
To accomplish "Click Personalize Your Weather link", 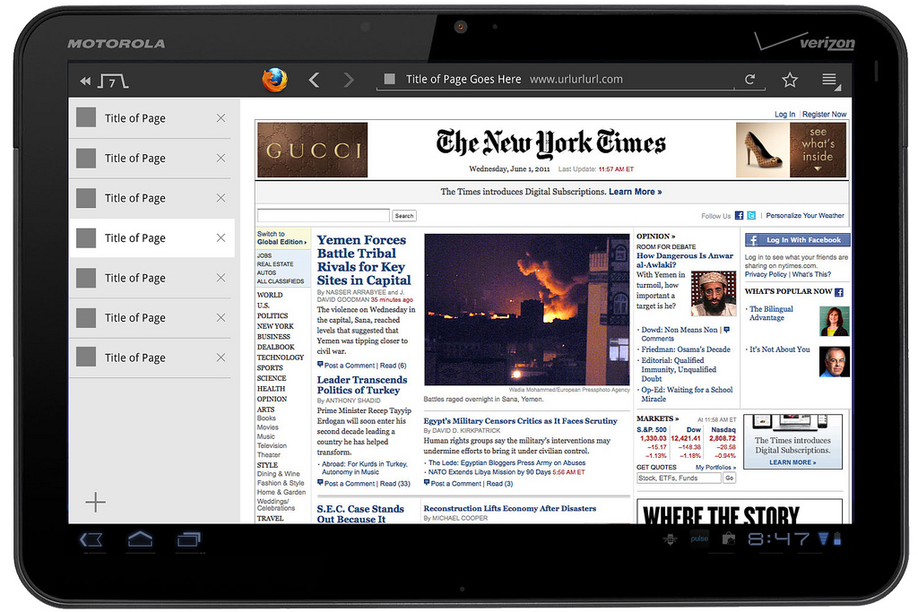I will pyautogui.click(x=805, y=215).
